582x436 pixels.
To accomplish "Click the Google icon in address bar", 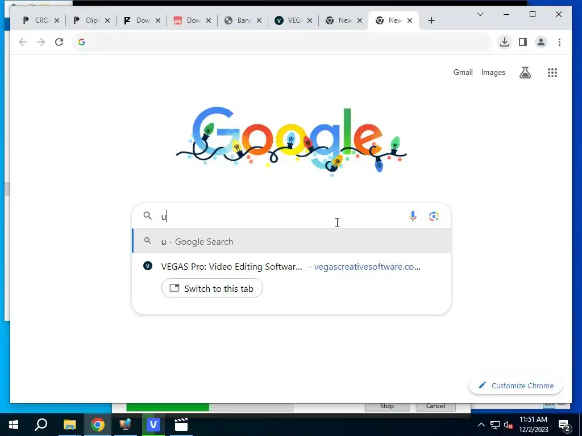I will tap(82, 42).
